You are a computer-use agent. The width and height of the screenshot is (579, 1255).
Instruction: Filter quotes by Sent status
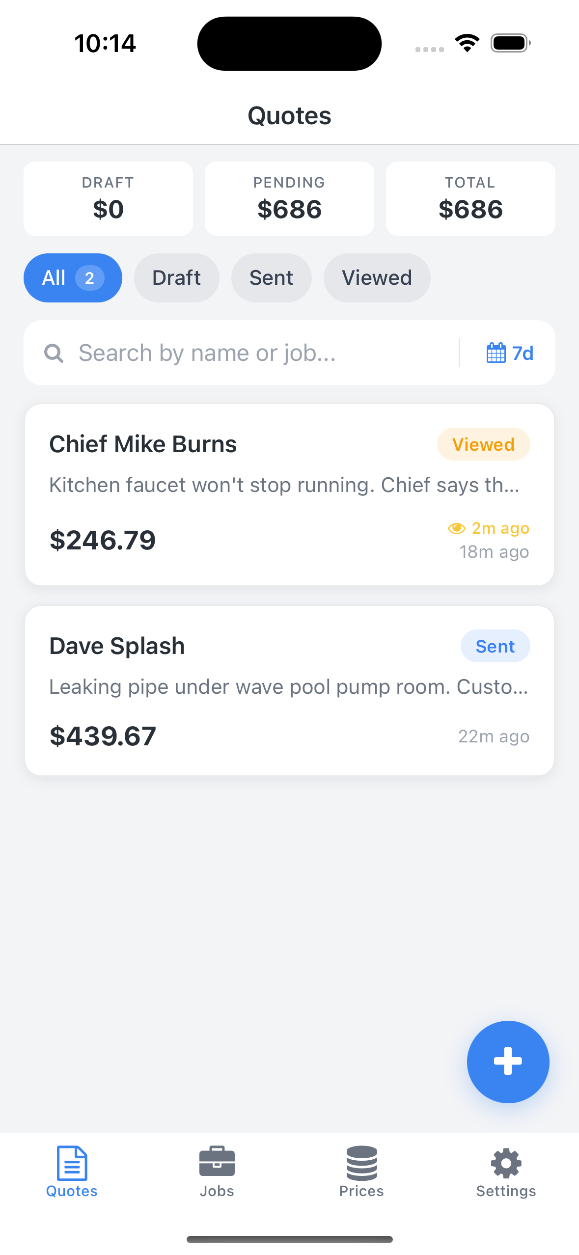(x=271, y=278)
